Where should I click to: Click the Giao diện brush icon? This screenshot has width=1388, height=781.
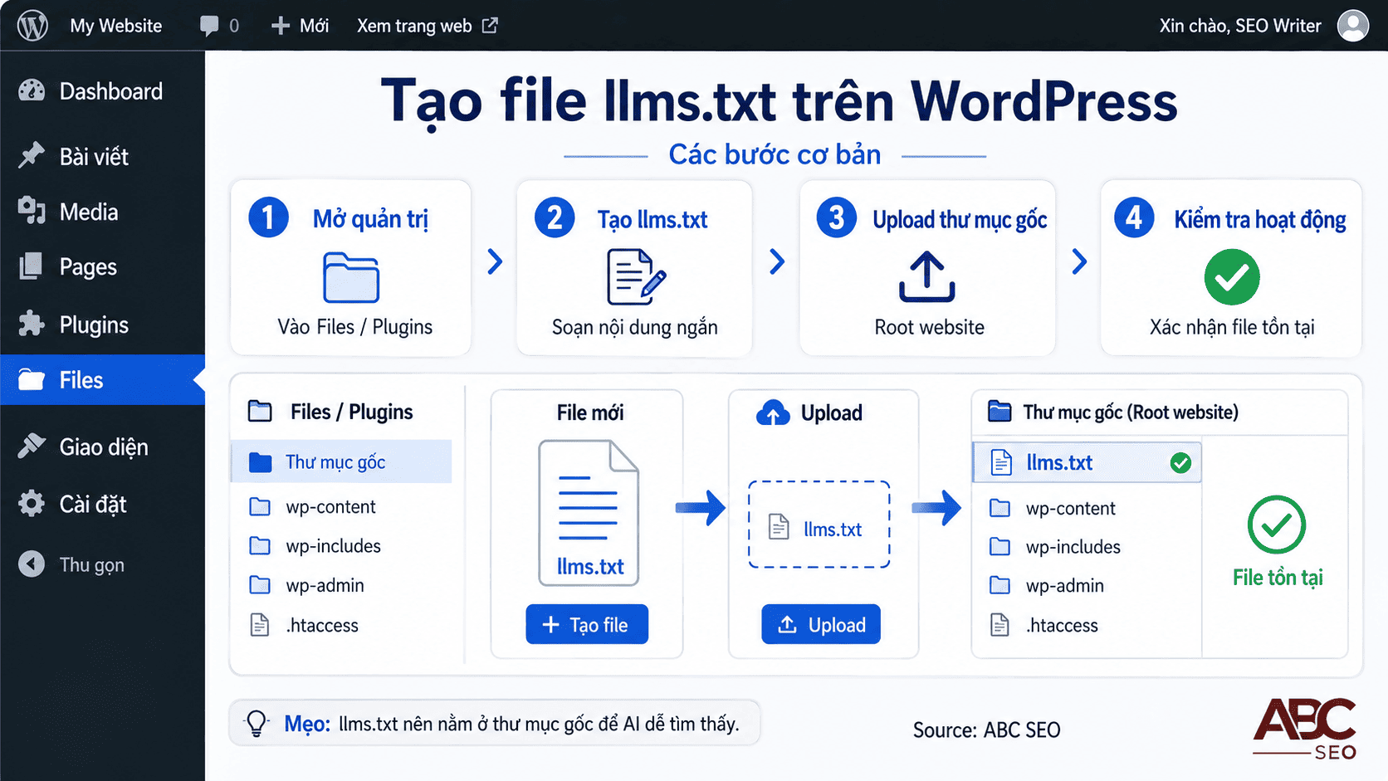pos(32,447)
